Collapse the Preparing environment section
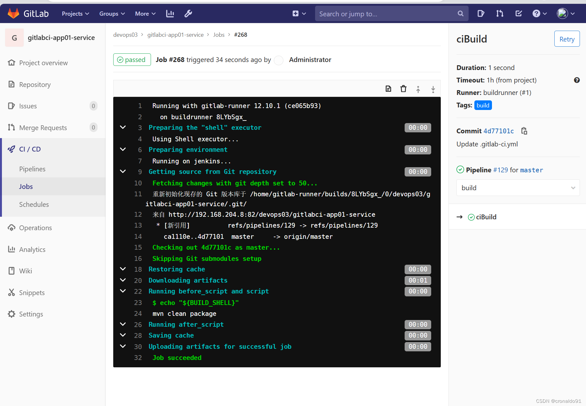Screen dimensions: 586x406 (x=123, y=149)
